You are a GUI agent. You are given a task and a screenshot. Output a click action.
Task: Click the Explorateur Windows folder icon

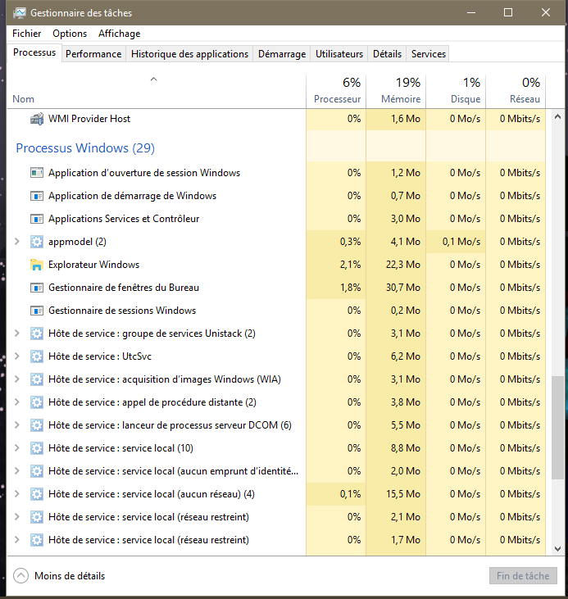click(x=37, y=265)
